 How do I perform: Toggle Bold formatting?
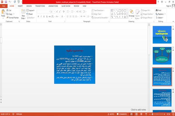tap(38, 17)
